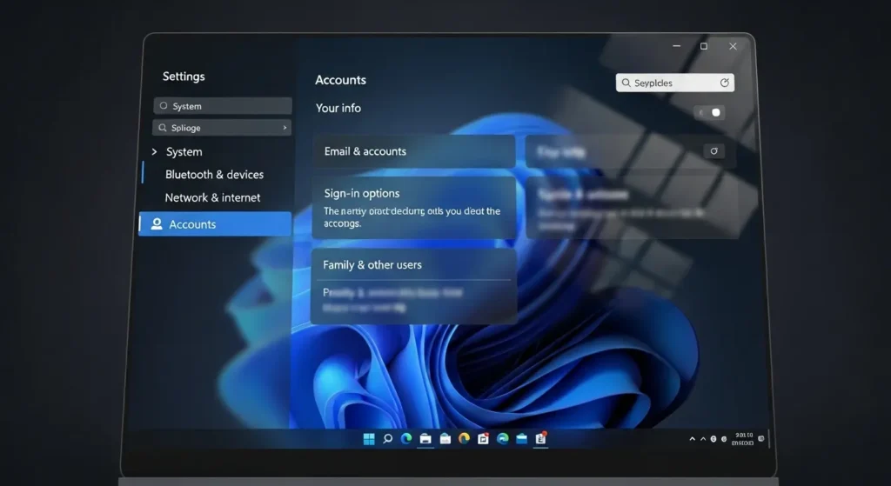The image size is (891, 486).
Task: Open the taskbar clock and date
Action: coord(743,438)
